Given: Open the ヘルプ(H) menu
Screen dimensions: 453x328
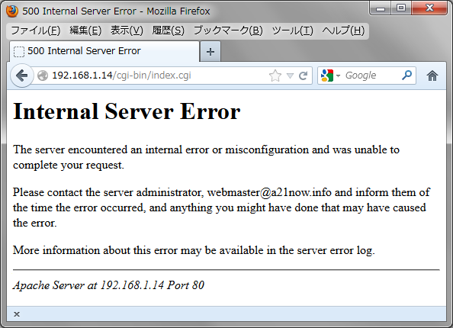Looking at the screenshot, I should (x=343, y=31).
